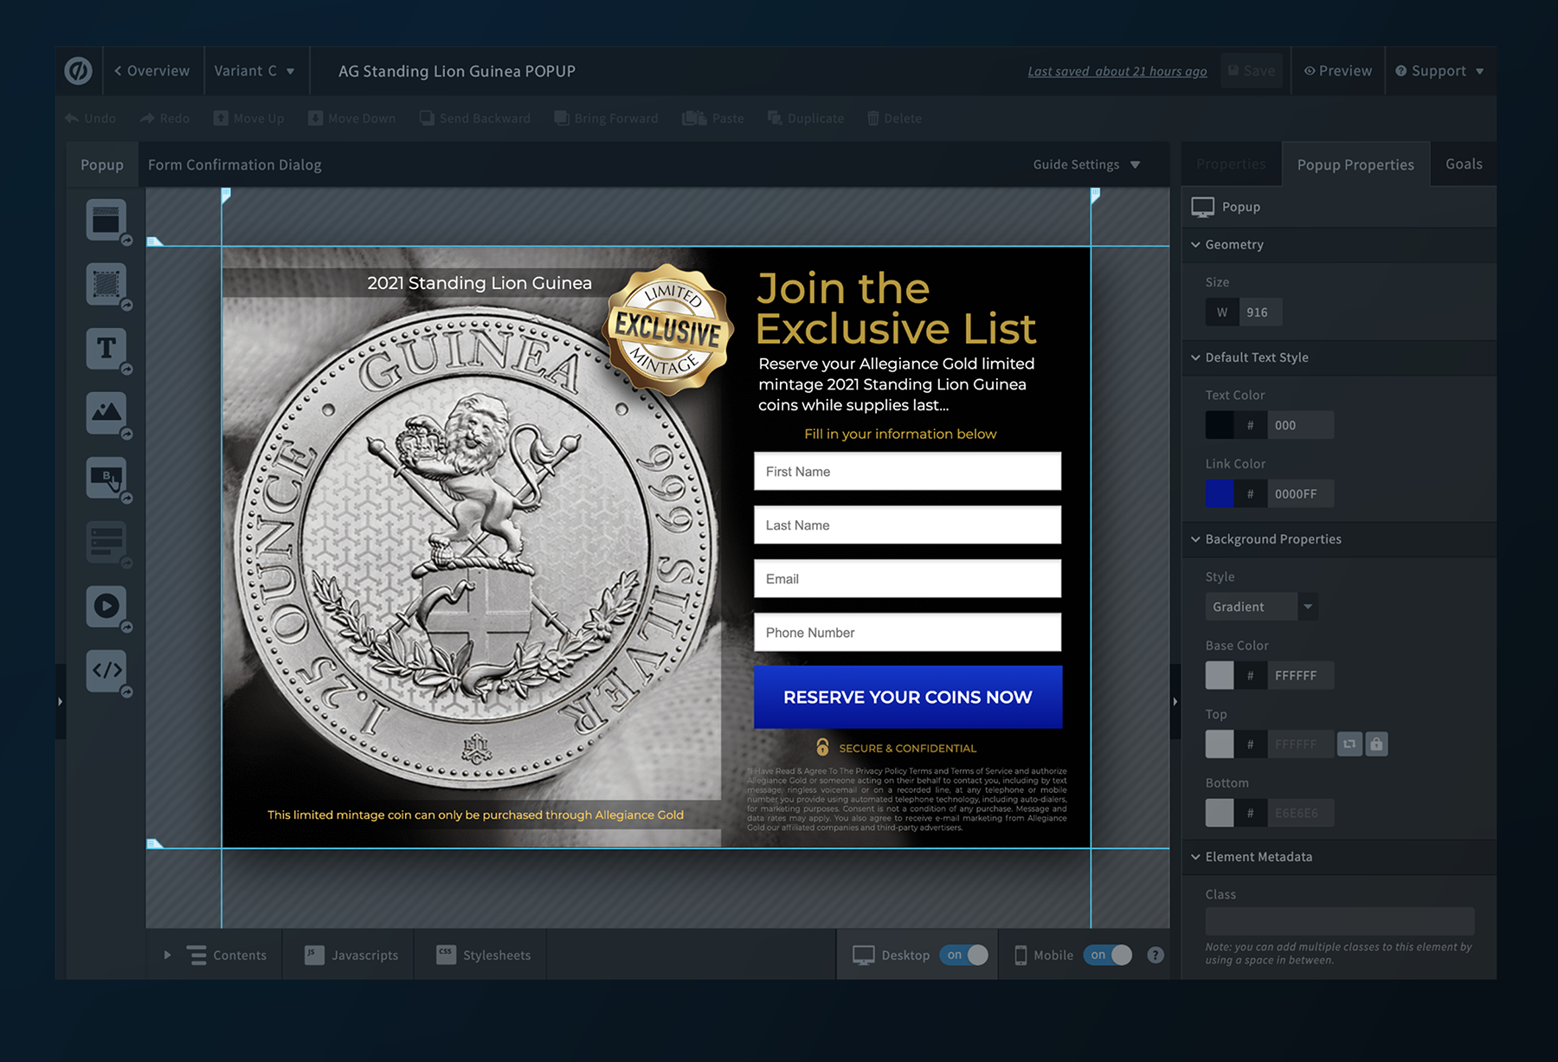
Task: Click the Text Color swatch
Action: pos(1220,425)
